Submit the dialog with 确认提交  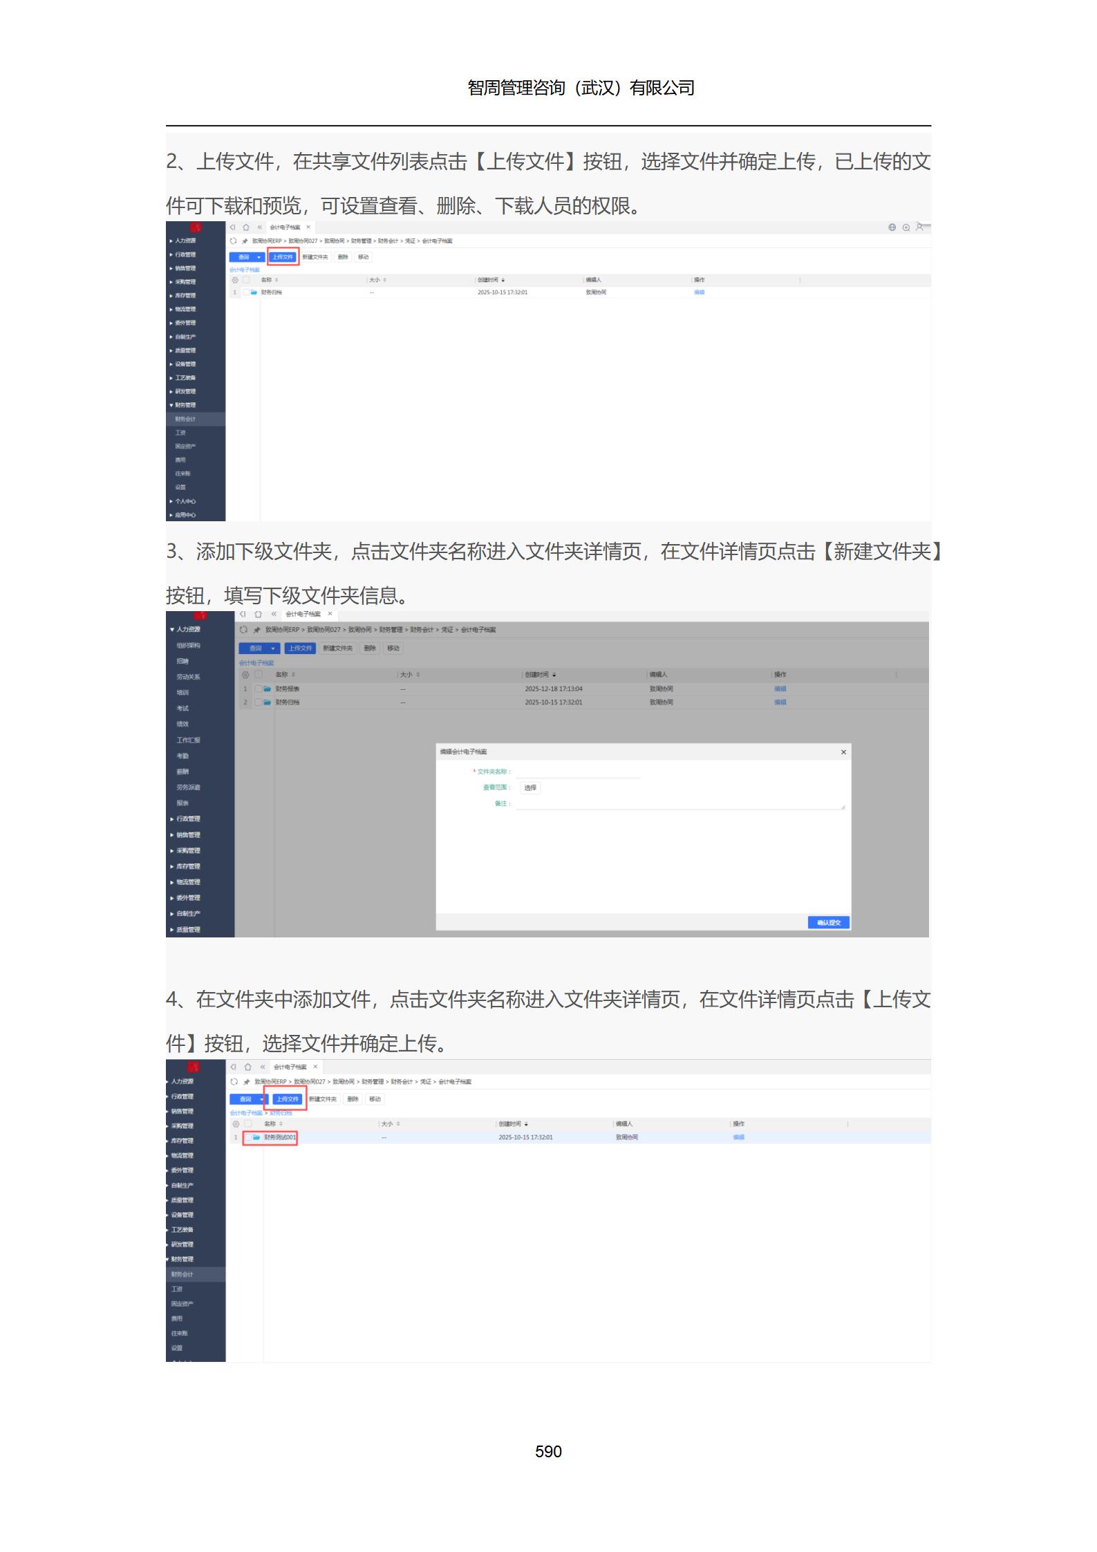[x=829, y=923]
